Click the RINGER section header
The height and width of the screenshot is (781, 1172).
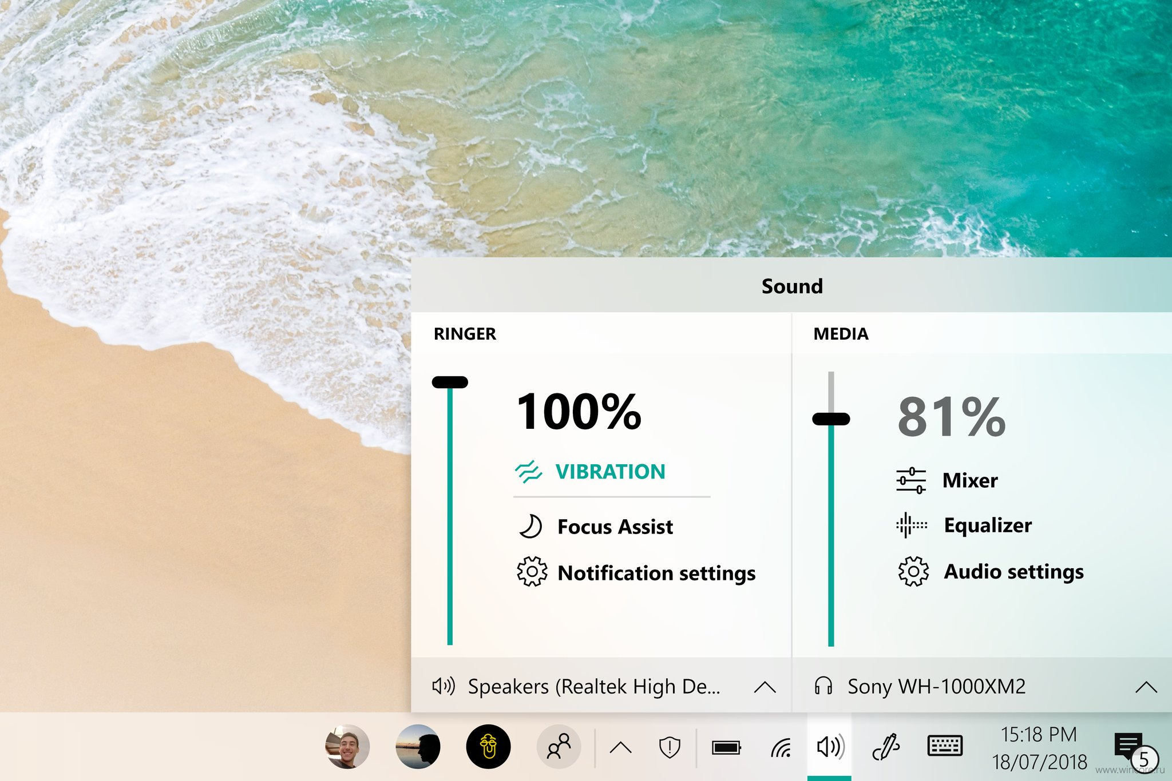(465, 334)
